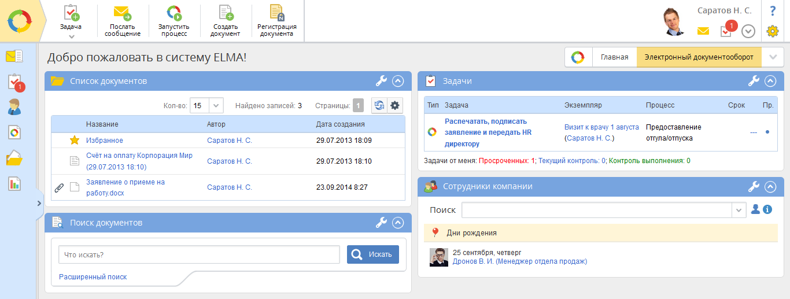Click the Send message envelope icon in toolbar
Image resolution: width=790 pixels, height=299 pixels.
click(122, 13)
